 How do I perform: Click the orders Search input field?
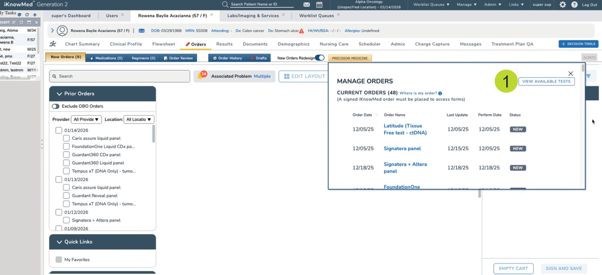coord(120,76)
